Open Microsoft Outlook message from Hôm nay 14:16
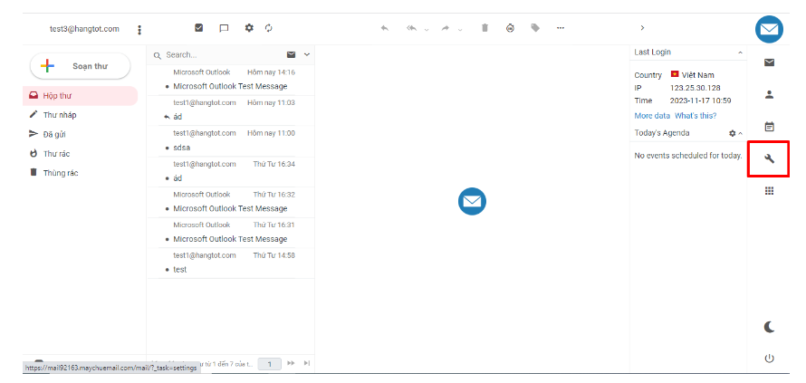Viewport: 806px width, 383px height. [231, 80]
